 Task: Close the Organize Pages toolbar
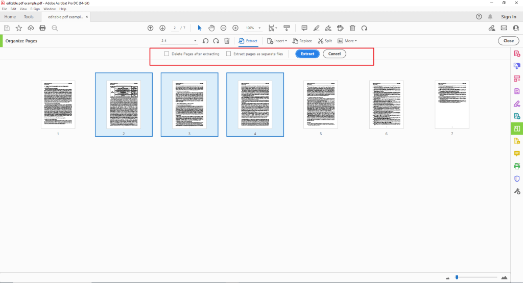point(508,41)
